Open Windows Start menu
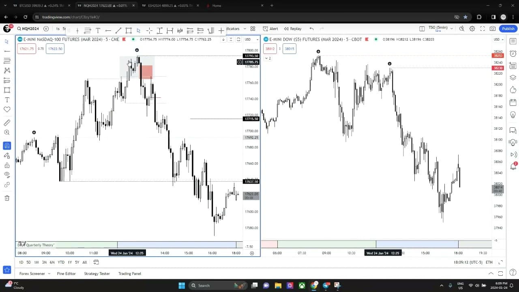The height and width of the screenshot is (292, 519). [181, 286]
